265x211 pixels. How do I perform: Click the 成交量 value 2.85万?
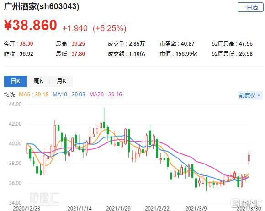click(x=137, y=44)
